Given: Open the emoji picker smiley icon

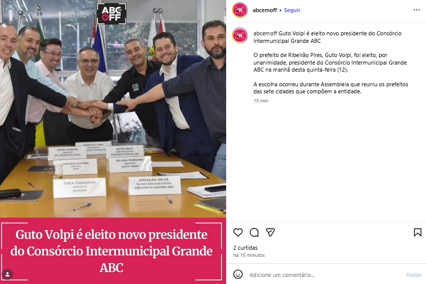Looking at the screenshot, I should pyautogui.click(x=238, y=274).
